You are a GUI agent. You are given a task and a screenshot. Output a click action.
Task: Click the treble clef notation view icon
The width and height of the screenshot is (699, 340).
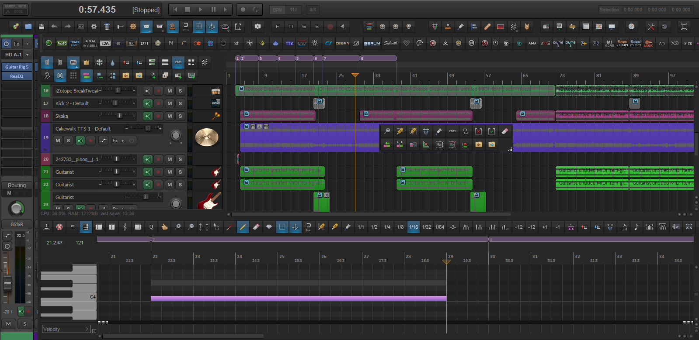pyautogui.click(x=125, y=227)
